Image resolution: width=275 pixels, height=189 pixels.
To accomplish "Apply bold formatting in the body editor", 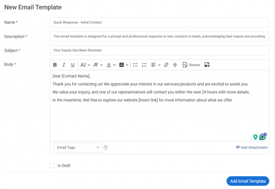I will pos(55,65).
